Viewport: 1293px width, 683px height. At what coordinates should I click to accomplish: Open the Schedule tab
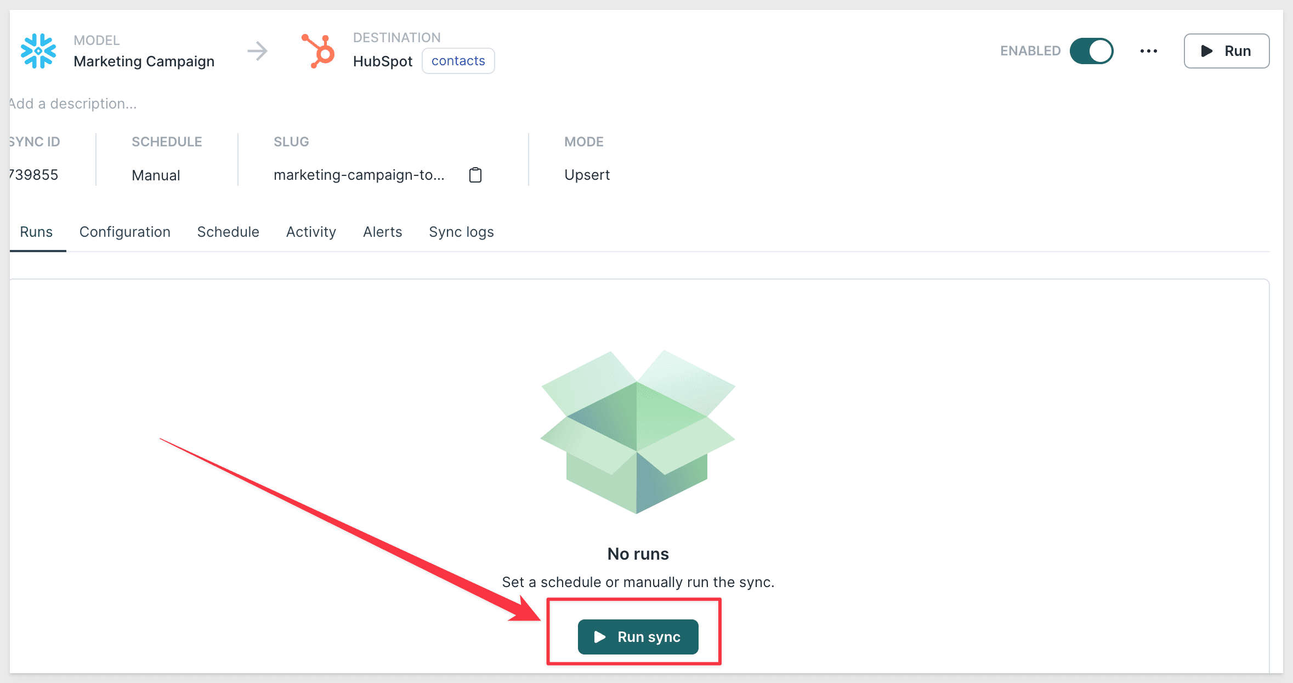pyautogui.click(x=228, y=232)
